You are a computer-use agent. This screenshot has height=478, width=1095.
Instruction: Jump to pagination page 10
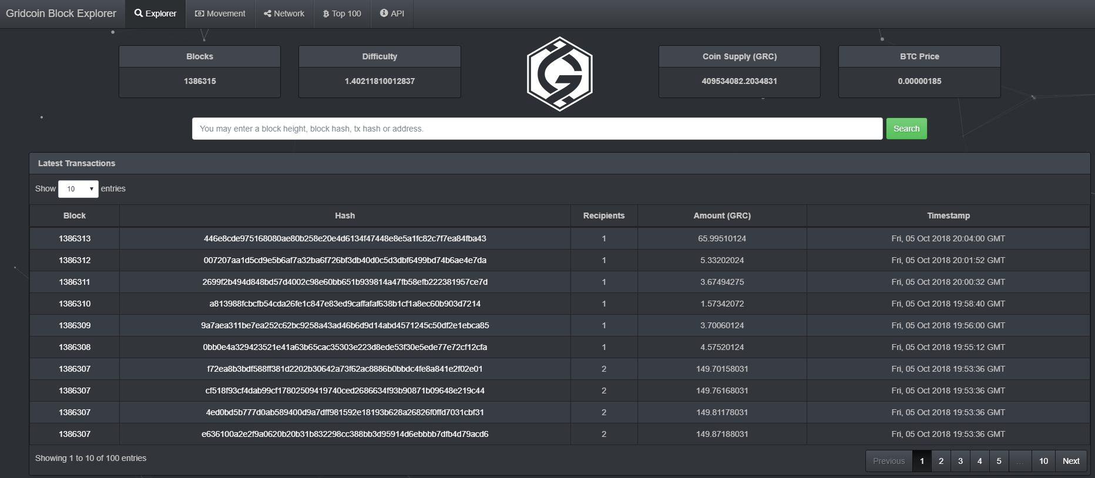[1043, 461]
